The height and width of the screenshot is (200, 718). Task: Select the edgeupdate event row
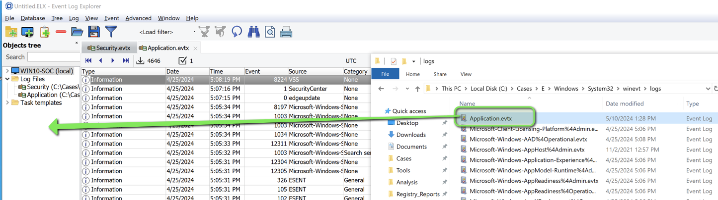[x=226, y=98]
